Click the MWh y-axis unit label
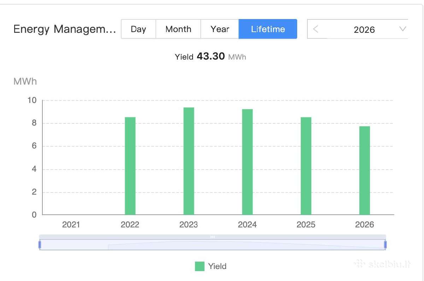424x281 pixels. coord(25,81)
